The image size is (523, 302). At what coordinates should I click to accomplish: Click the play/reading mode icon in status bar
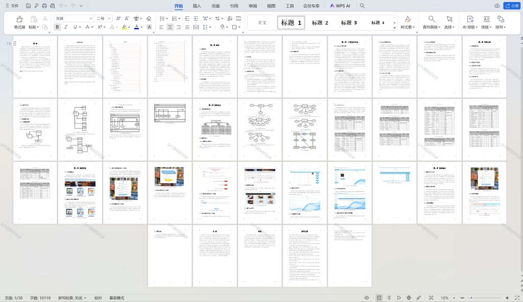399,298
